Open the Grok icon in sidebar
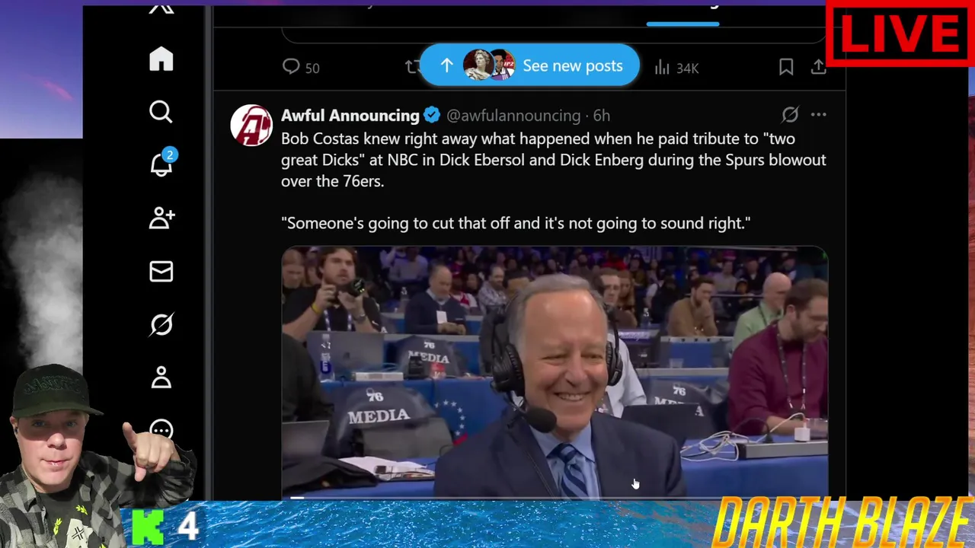Viewport: 975px width, 548px height. point(161,325)
